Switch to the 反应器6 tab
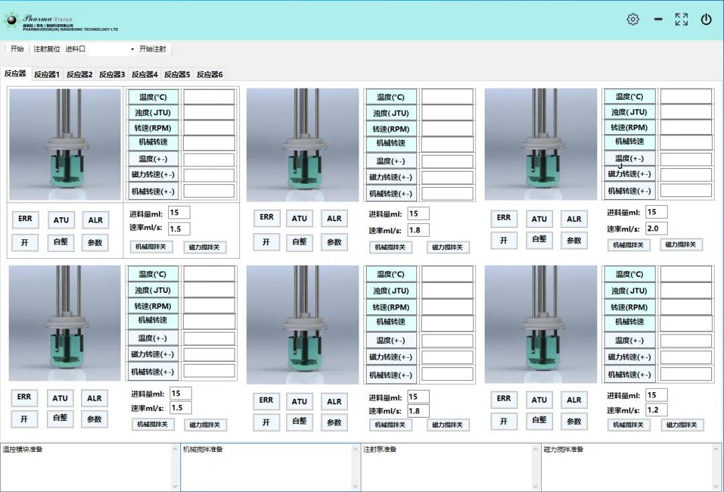This screenshot has height=492, width=724. tap(210, 74)
